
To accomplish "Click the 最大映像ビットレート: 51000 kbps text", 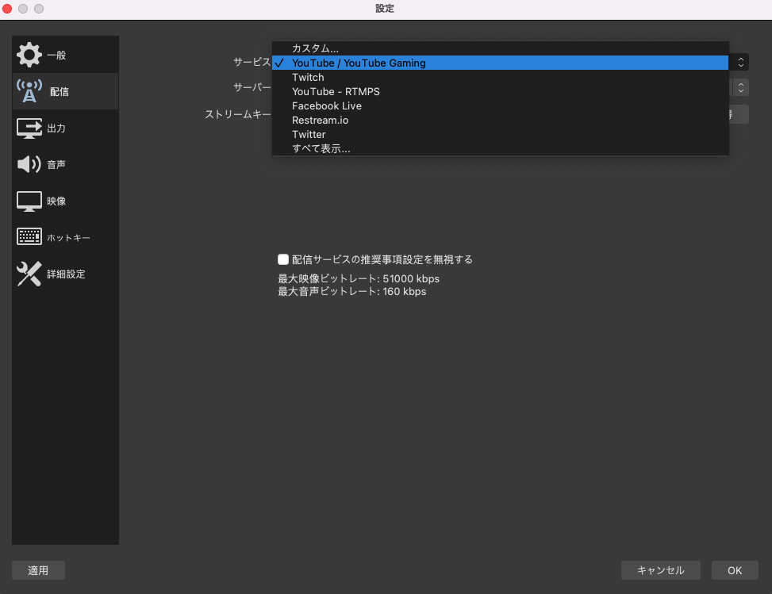I will point(359,278).
